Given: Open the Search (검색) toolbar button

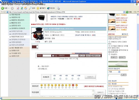Looking at the screenshot, I should pyautogui.click(x=32, y=8).
